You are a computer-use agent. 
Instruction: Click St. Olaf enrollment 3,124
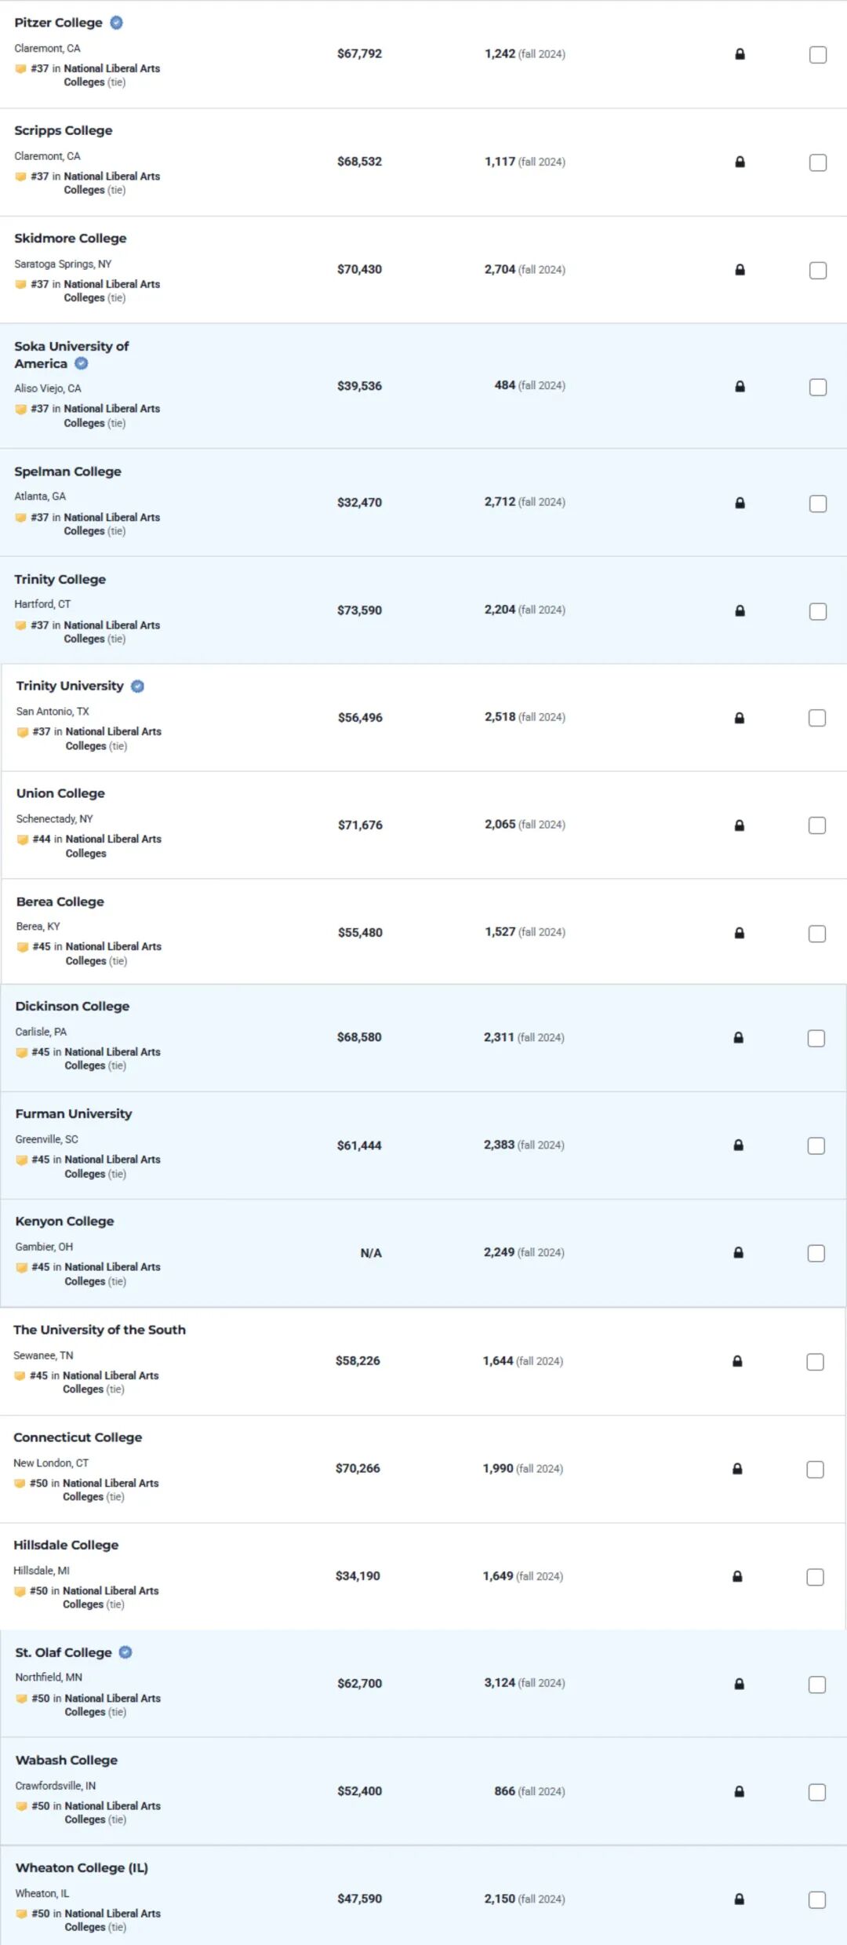[x=500, y=1683]
